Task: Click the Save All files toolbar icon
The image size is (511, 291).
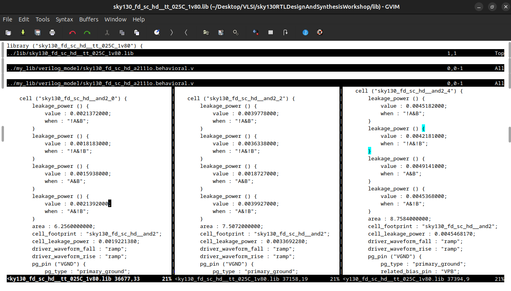Action: pyautogui.click(x=37, y=32)
